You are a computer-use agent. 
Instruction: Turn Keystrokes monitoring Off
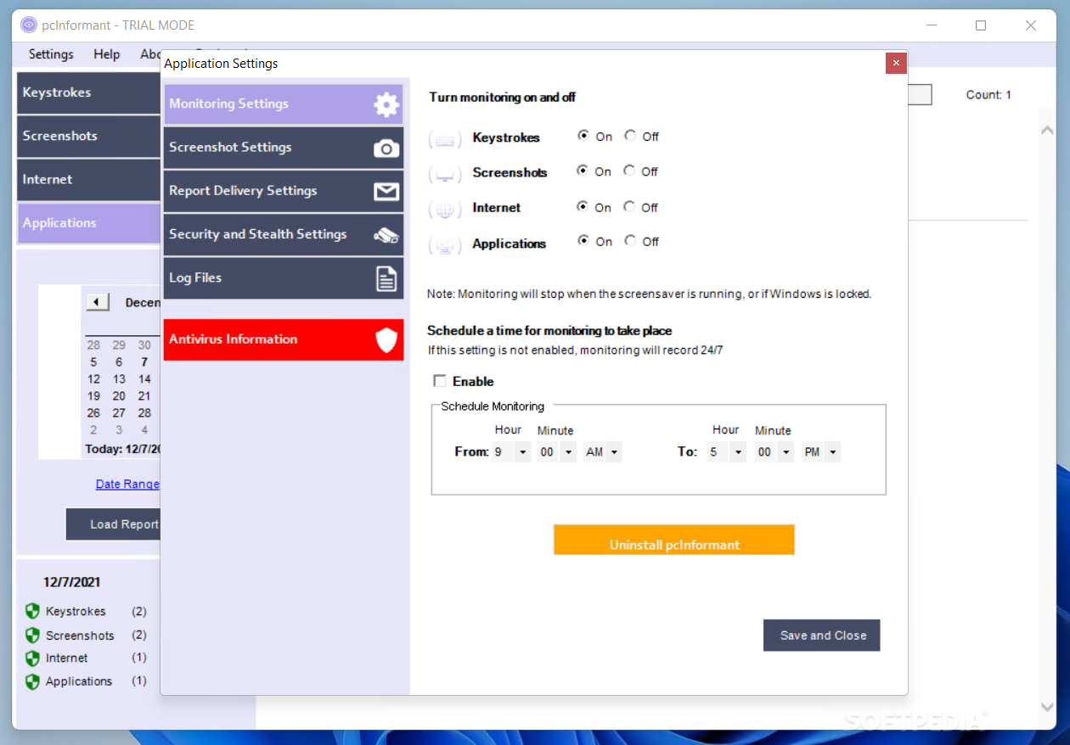(x=630, y=135)
